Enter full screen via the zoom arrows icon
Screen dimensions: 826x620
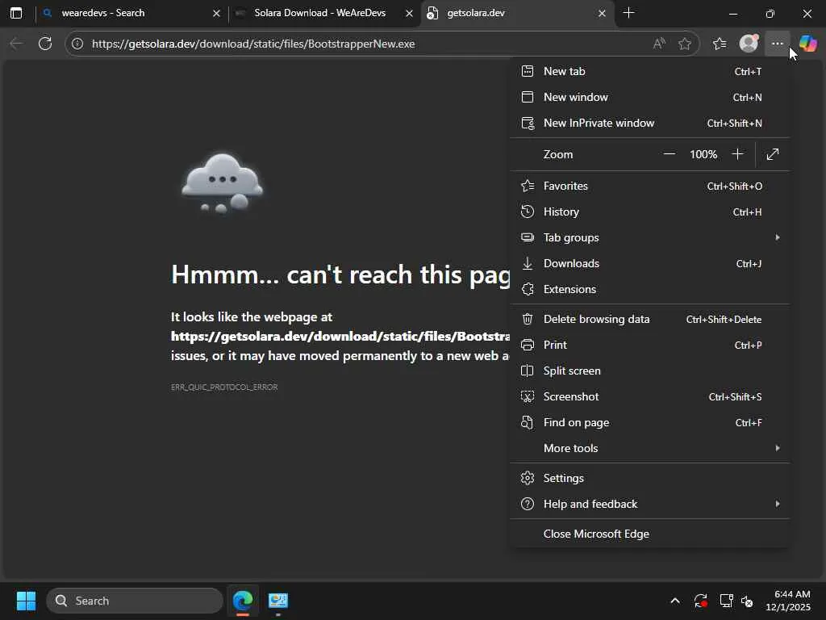pos(772,154)
